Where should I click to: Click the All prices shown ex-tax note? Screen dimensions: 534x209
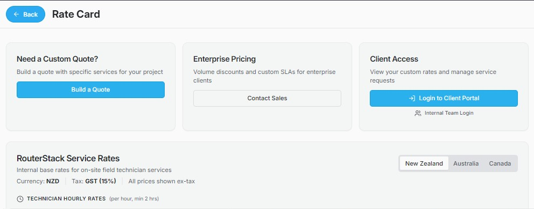(161, 181)
